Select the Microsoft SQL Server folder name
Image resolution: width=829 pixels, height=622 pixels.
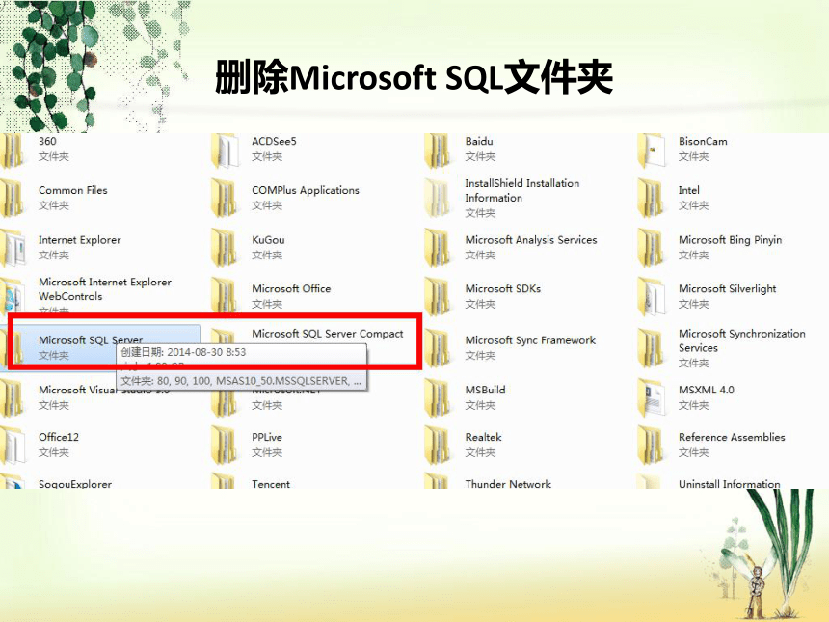point(91,340)
